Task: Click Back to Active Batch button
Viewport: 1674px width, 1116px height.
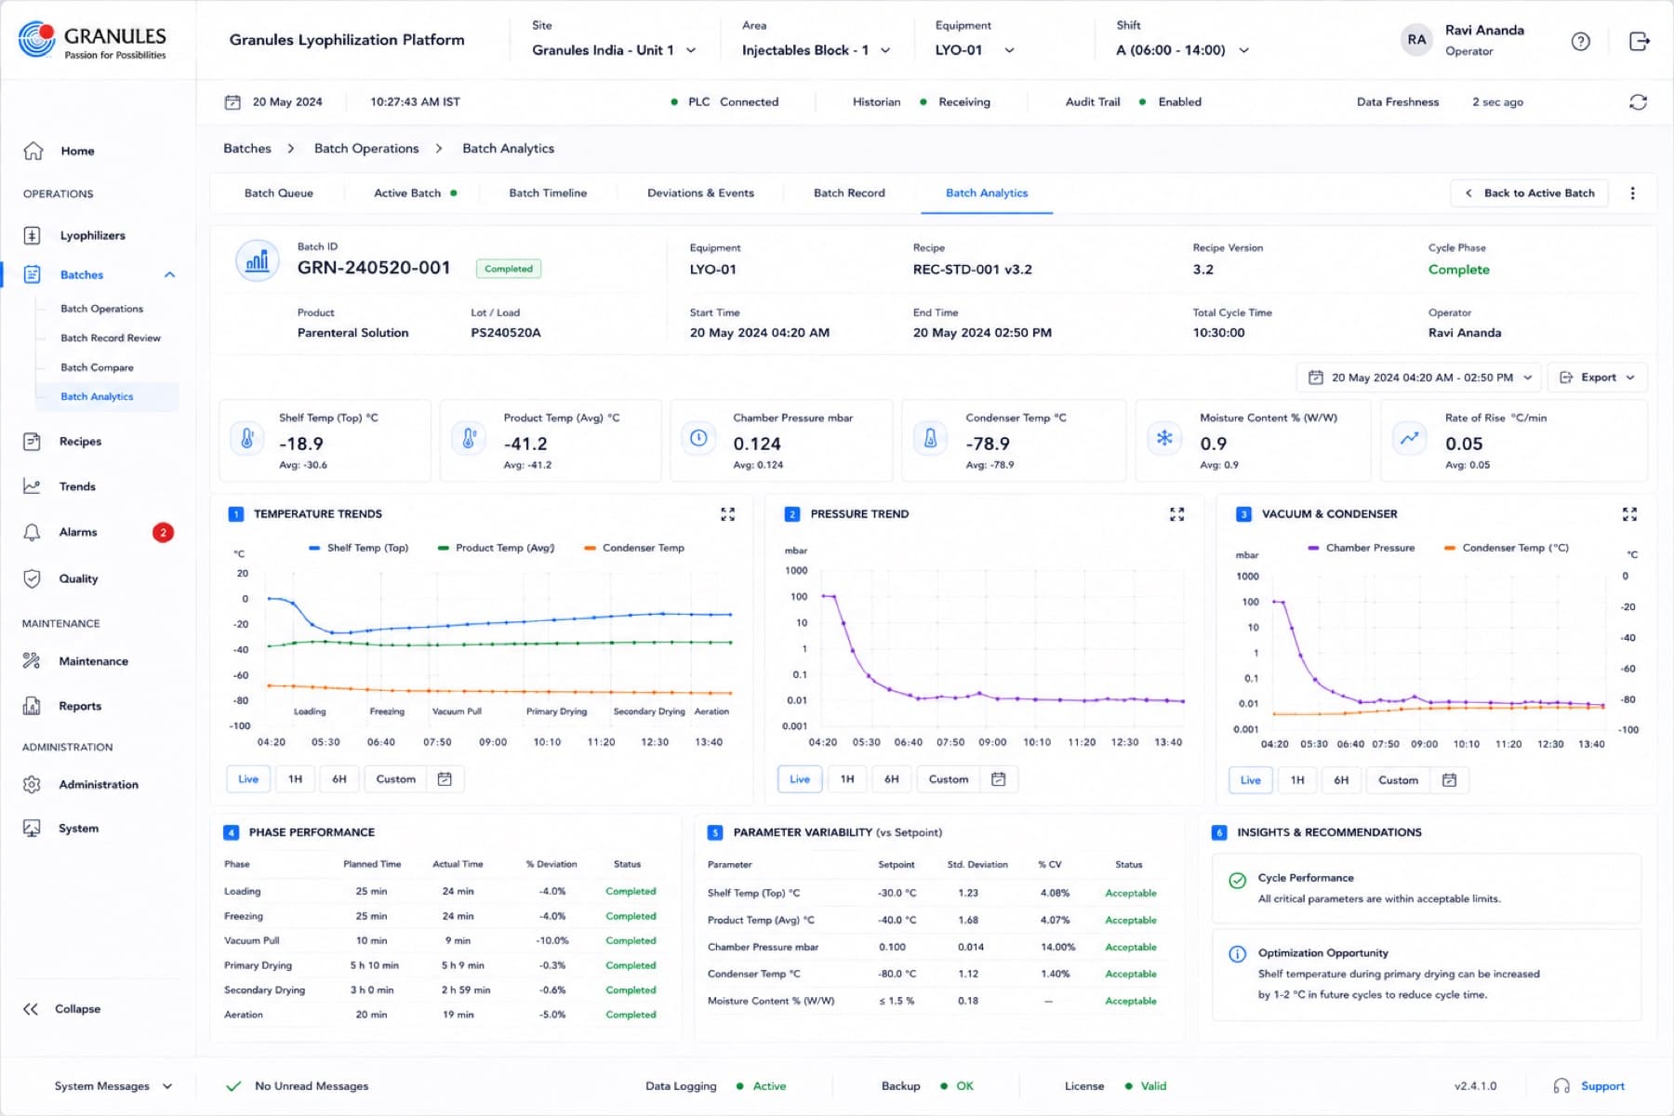Action: pyautogui.click(x=1529, y=193)
